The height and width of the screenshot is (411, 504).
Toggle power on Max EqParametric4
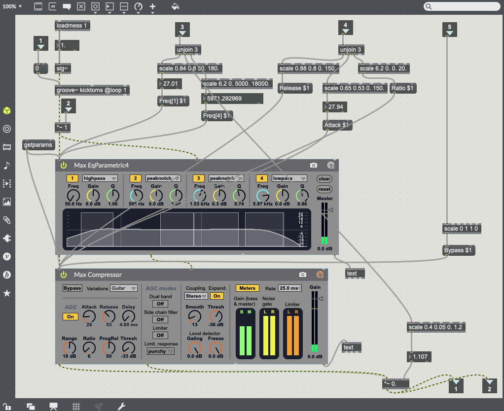[63, 165]
